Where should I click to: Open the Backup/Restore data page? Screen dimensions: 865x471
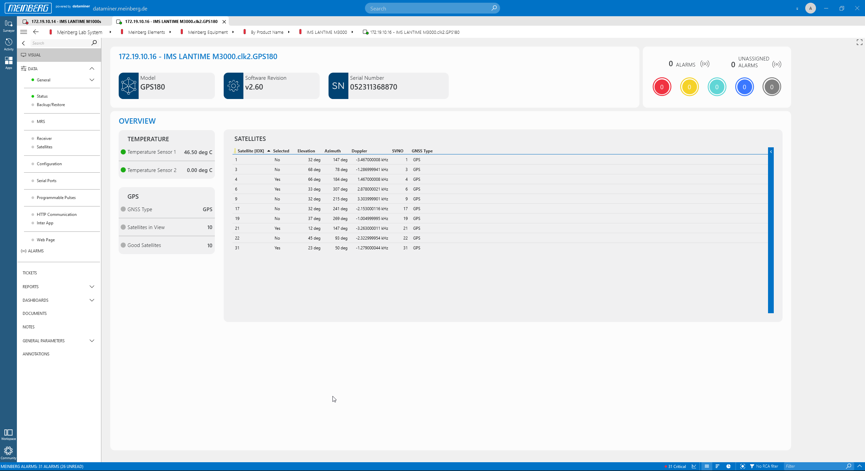click(51, 105)
